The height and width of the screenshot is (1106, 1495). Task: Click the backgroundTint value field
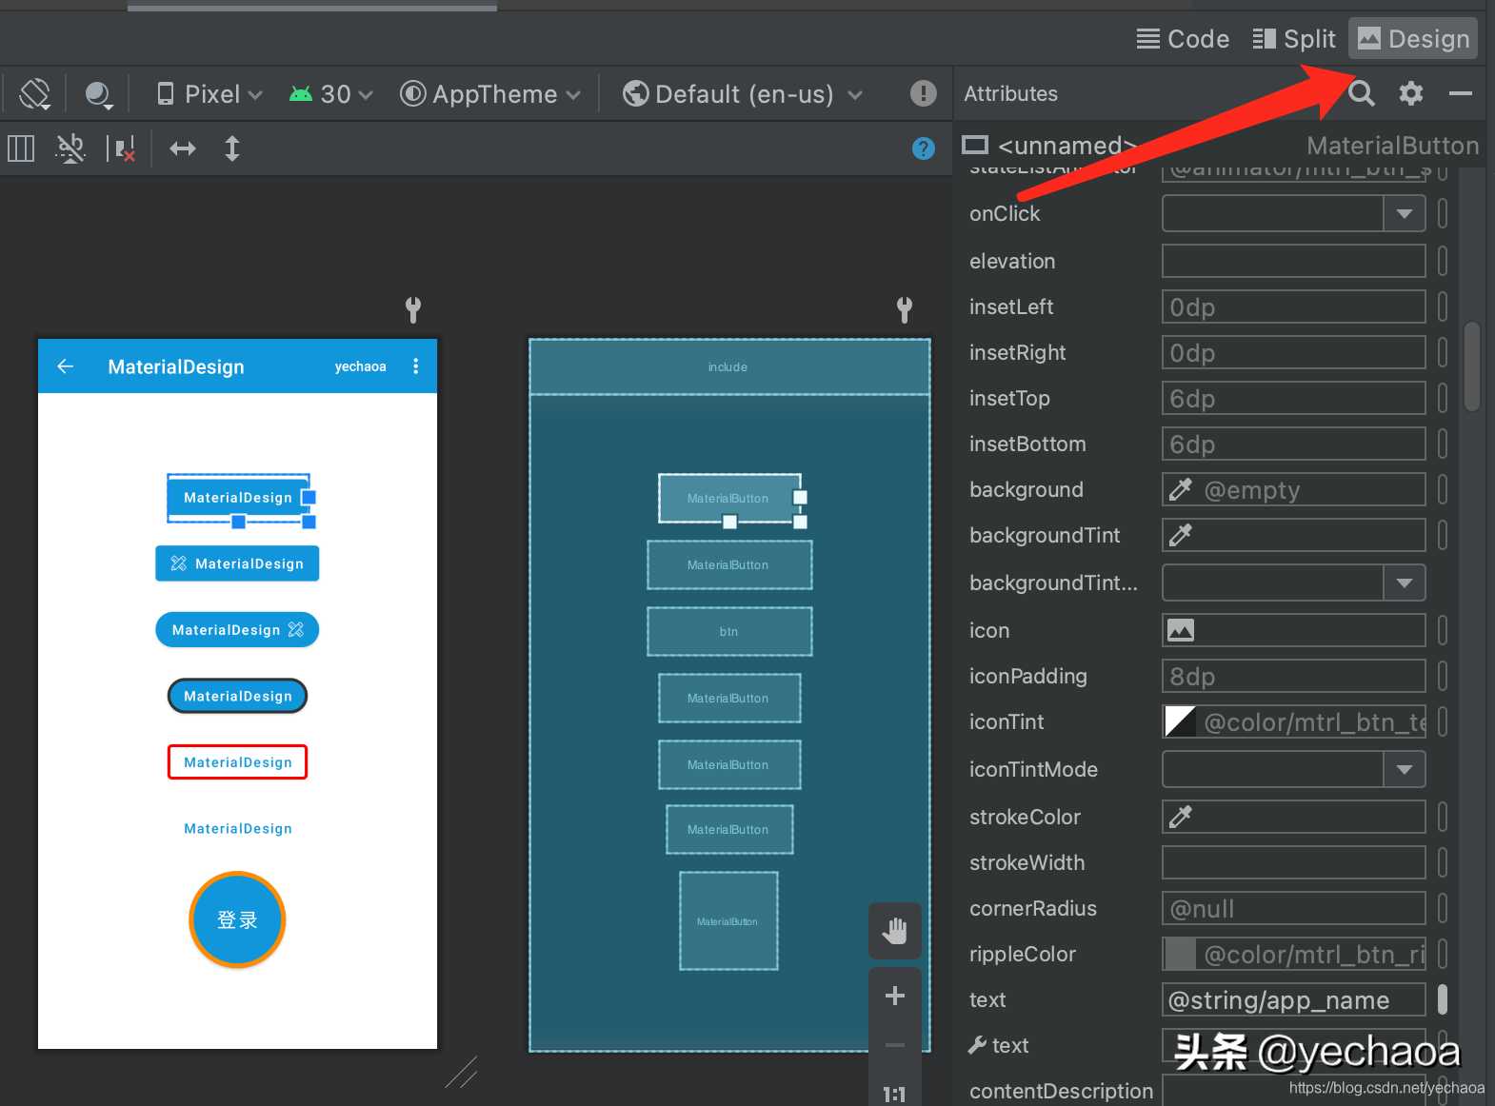tap(1293, 535)
